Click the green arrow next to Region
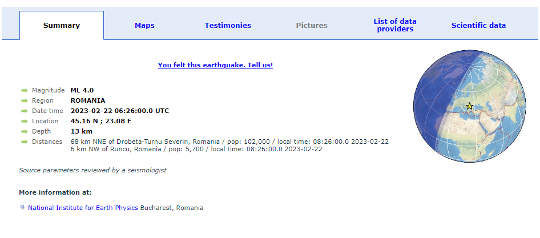 tap(25, 100)
